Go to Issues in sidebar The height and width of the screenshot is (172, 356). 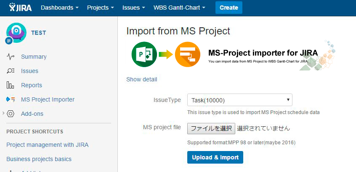pos(29,71)
